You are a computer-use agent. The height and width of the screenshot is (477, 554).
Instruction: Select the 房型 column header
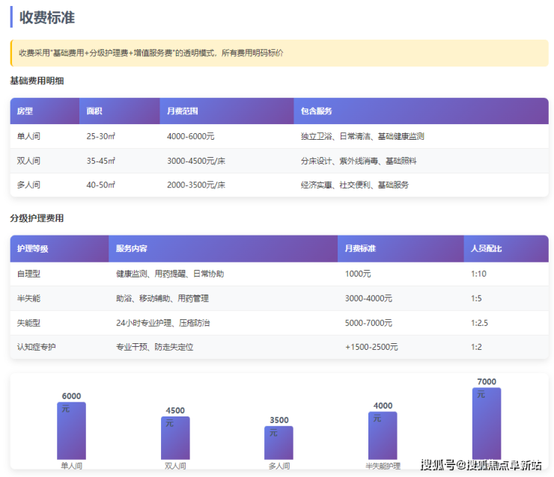pyautogui.click(x=25, y=111)
